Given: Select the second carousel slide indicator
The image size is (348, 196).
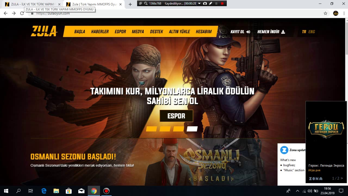Looking at the screenshot, I should tap(165, 129).
